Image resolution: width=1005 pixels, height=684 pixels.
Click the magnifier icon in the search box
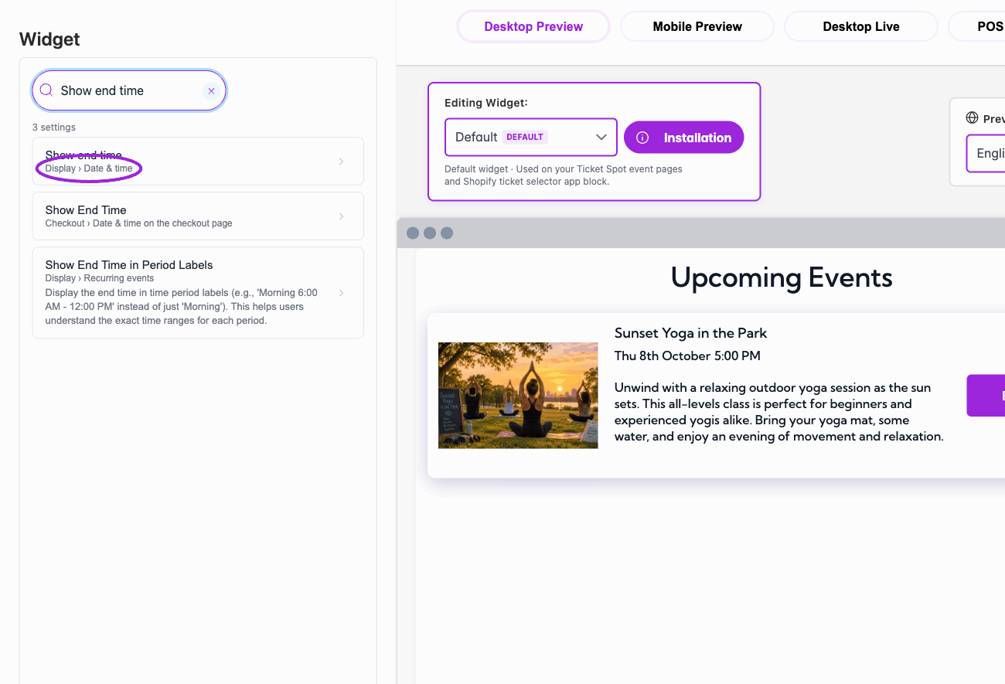(46, 90)
